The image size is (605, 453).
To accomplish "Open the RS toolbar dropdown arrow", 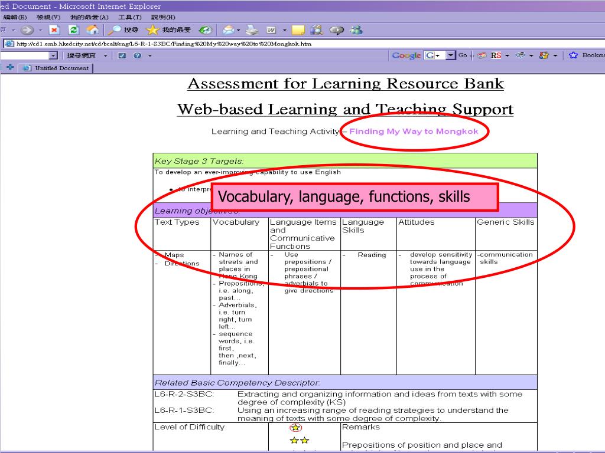I will click(x=507, y=55).
